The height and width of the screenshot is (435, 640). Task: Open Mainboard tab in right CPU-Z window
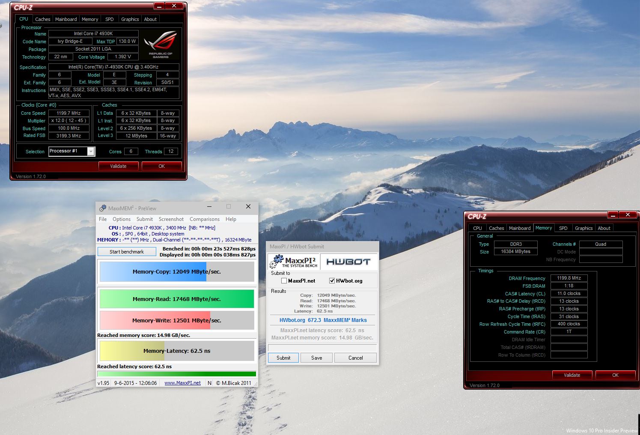click(520, 228)
